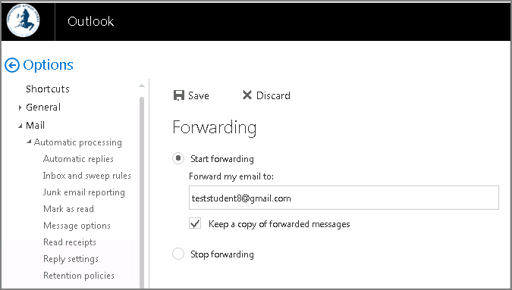
Task: Uncheck Keep a copy of forwarded messages
Action: pos(195,224)
